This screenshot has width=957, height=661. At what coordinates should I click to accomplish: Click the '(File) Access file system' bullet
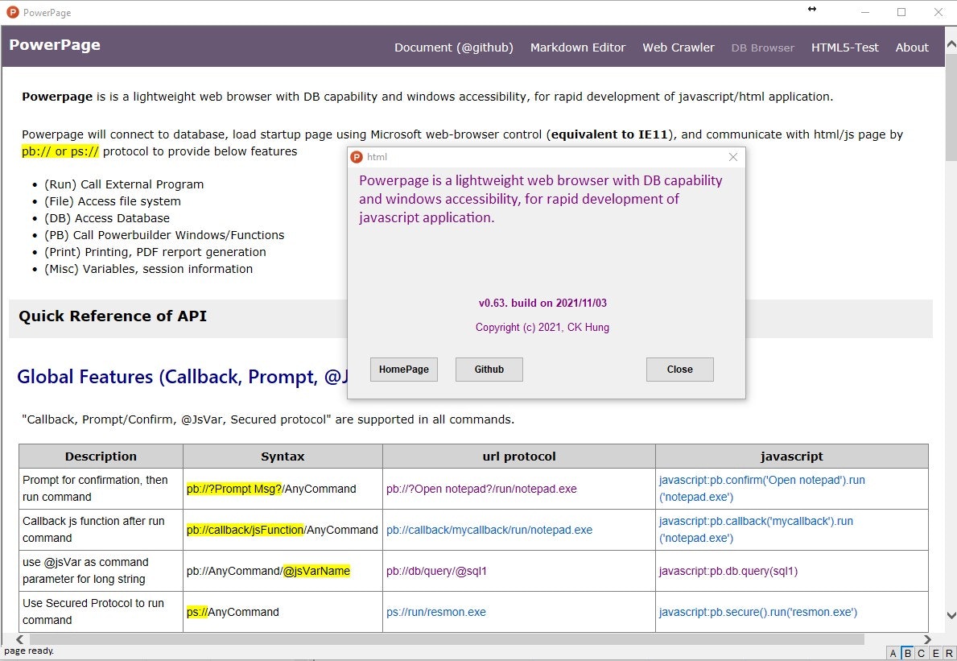tap(113, 201)
